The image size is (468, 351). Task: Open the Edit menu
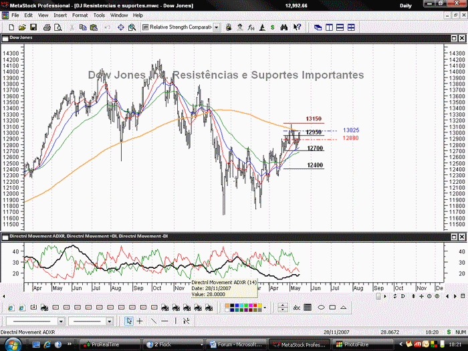(x=28, y=15)
